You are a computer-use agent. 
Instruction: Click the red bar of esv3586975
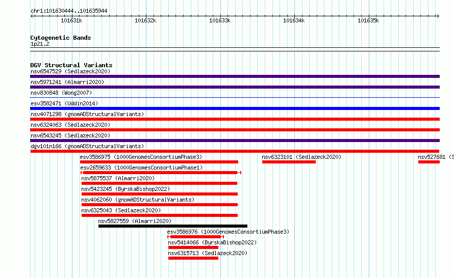(159, 162)
